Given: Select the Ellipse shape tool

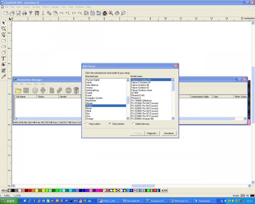Looking at the screenshot, I should pyautogui.click(x=4, y=47).
